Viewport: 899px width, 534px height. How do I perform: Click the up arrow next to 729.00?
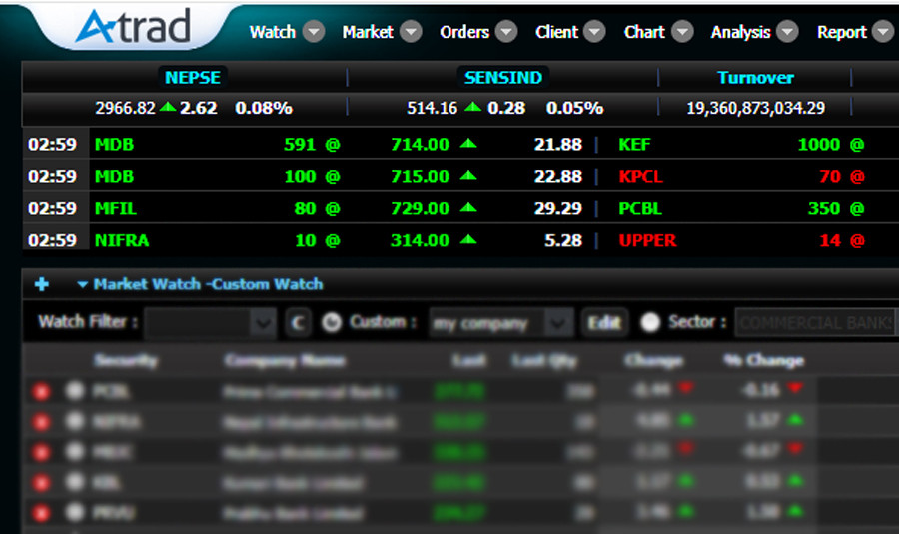tap(468, 207)
